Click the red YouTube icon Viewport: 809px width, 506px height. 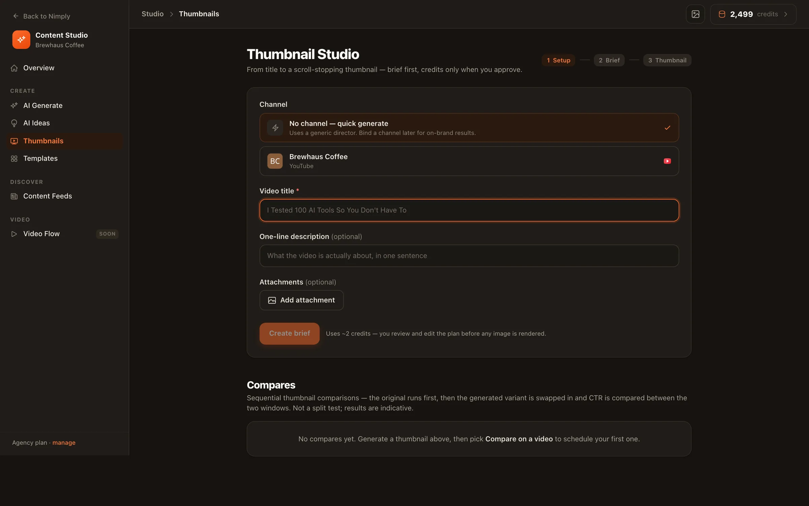pyautogui.click(x=667, y=161)
